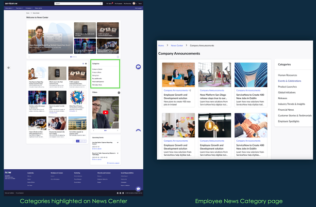Click the video carousel dot indicator
This screenshot has width=316, height=207.
(x=105, y=131)
